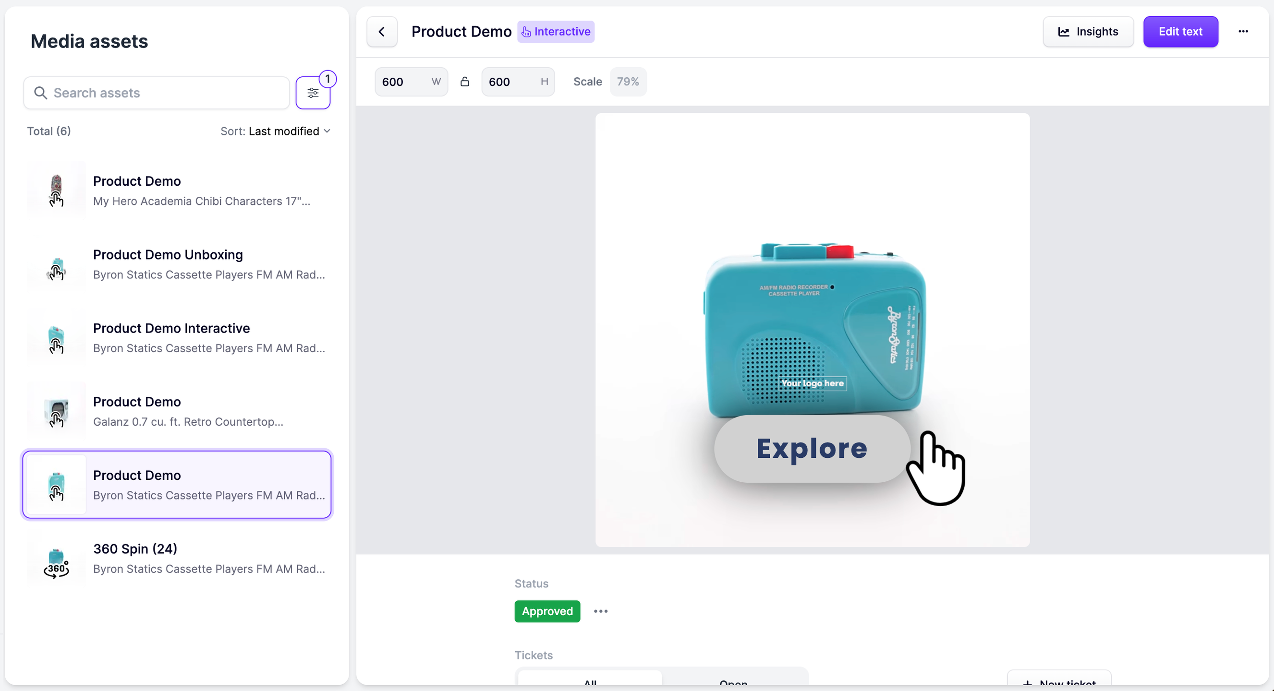Screen dimensions: 1274x691
Task: Select the Product Demo Unboxing asset
Action: coord(177,264)
